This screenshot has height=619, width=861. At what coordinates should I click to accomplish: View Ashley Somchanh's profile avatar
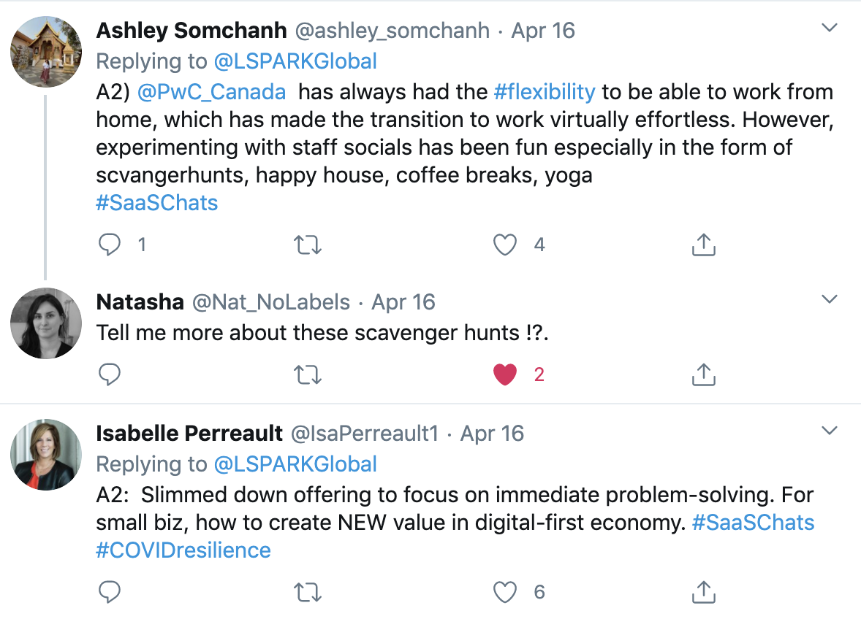46,52
